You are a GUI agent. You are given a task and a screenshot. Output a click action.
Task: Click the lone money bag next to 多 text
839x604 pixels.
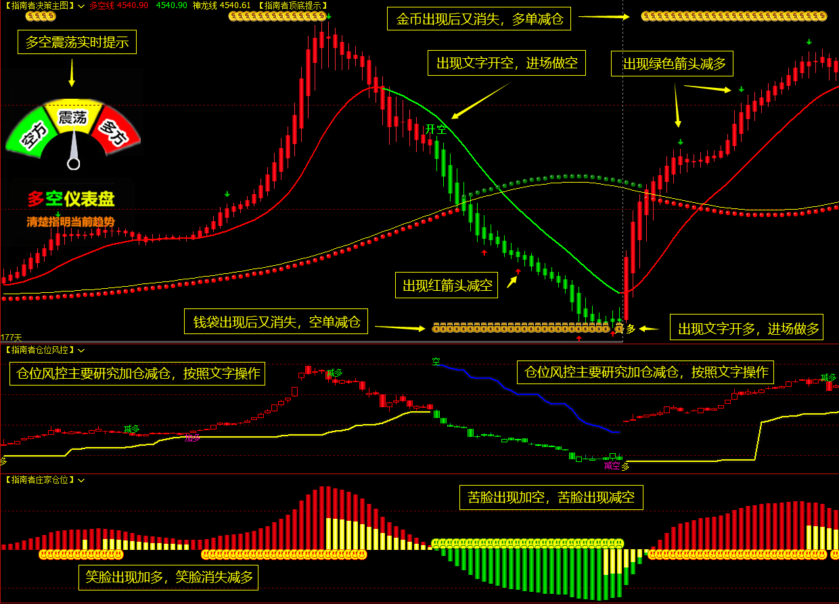pos(619,329)
